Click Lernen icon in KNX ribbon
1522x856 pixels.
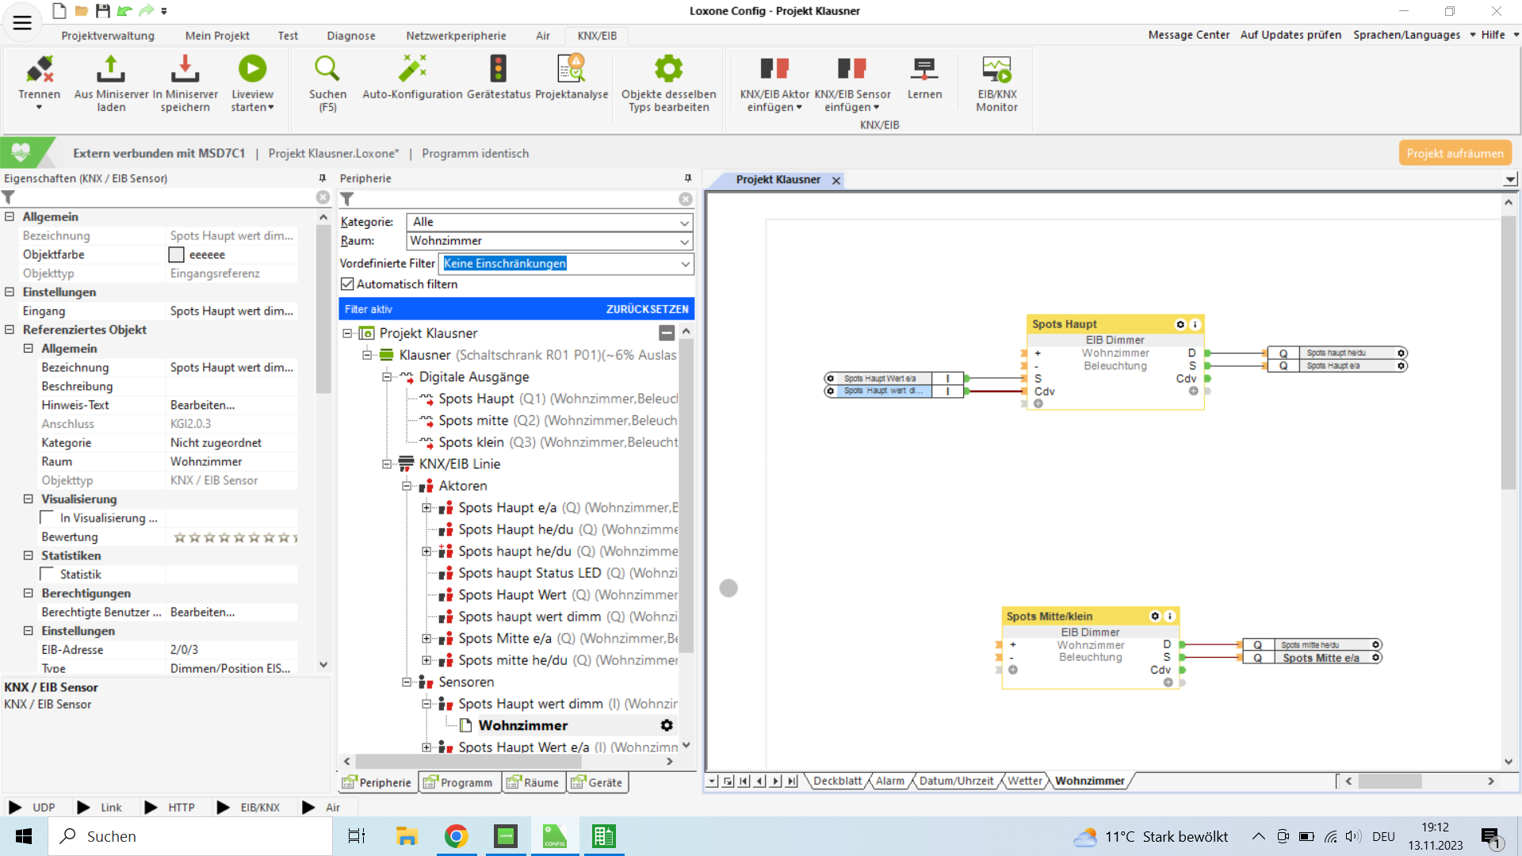pyautogui.click(x=924, y=70)
